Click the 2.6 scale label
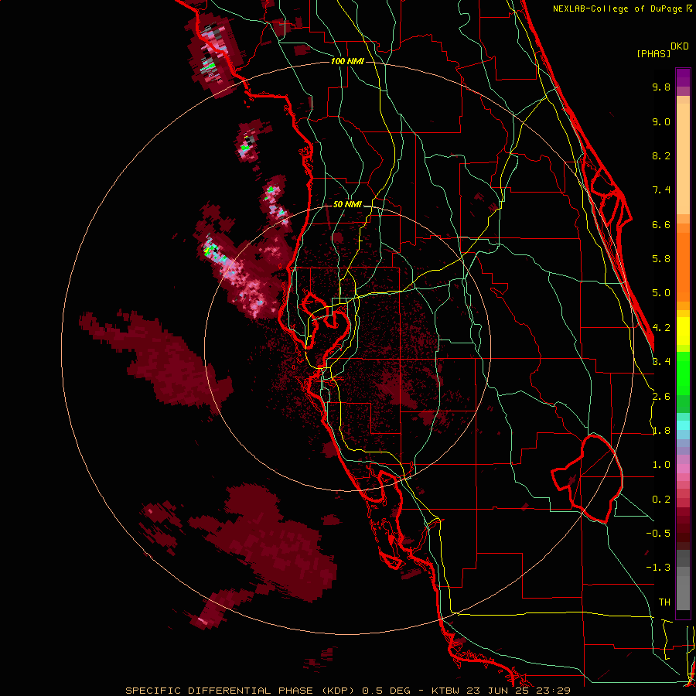Image resolution: width=696 pixels, height=696 pixels. coord(661,397)
